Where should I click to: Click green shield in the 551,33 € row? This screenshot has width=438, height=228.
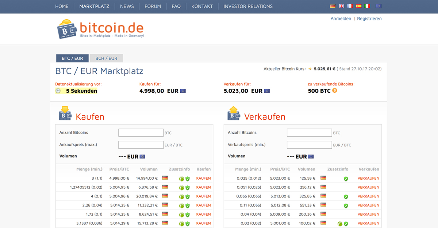pyautogui.click(x=346, y=205)
